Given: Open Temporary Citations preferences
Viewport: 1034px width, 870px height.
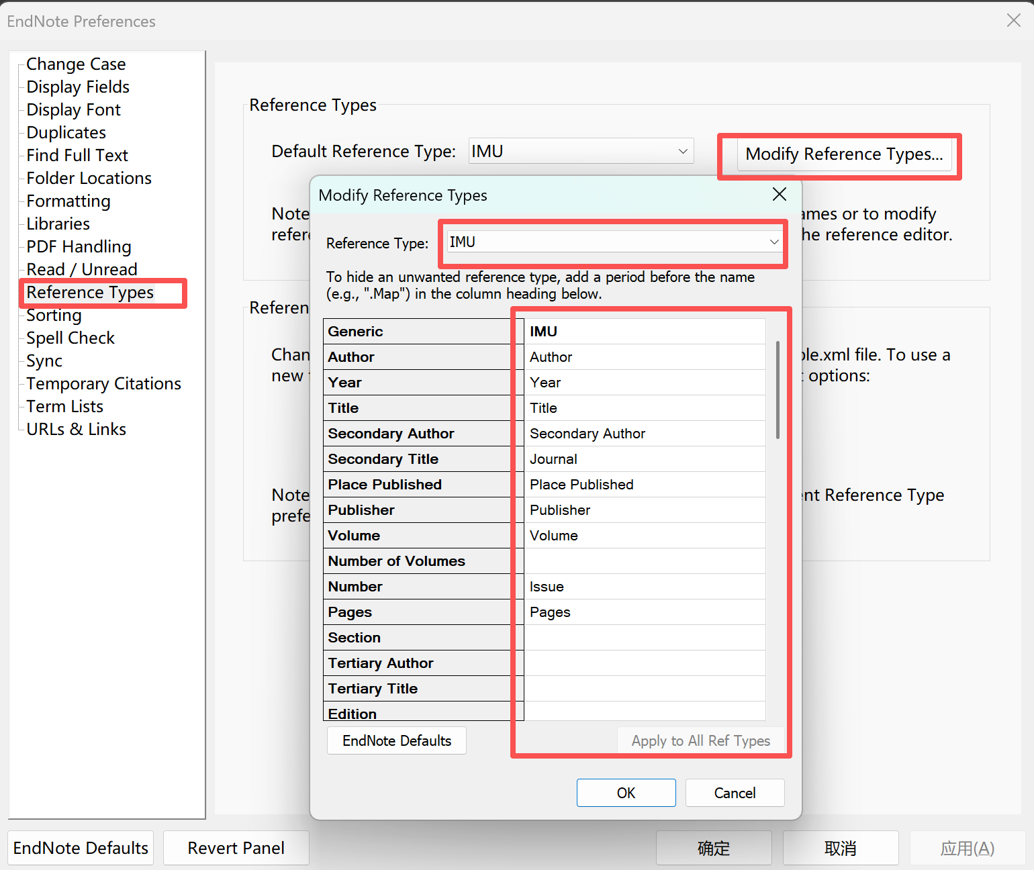Looking at the screenshot, I should coord(104,383).
